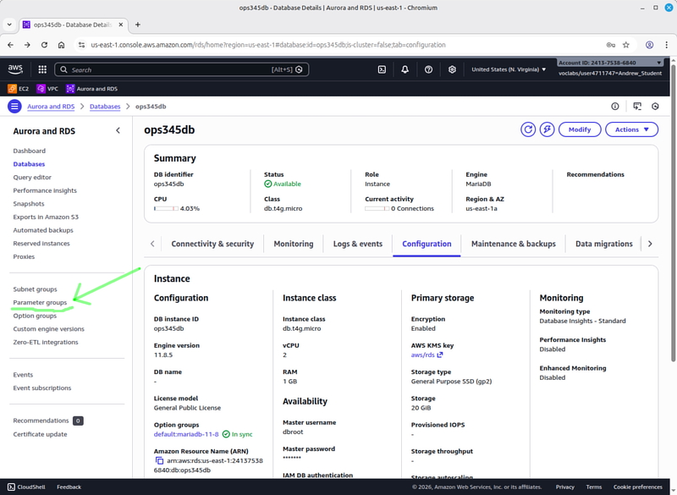Open EC2 shortcut in favorites bar
Viewport: 677px width, 495px height.
pos(19,88)
